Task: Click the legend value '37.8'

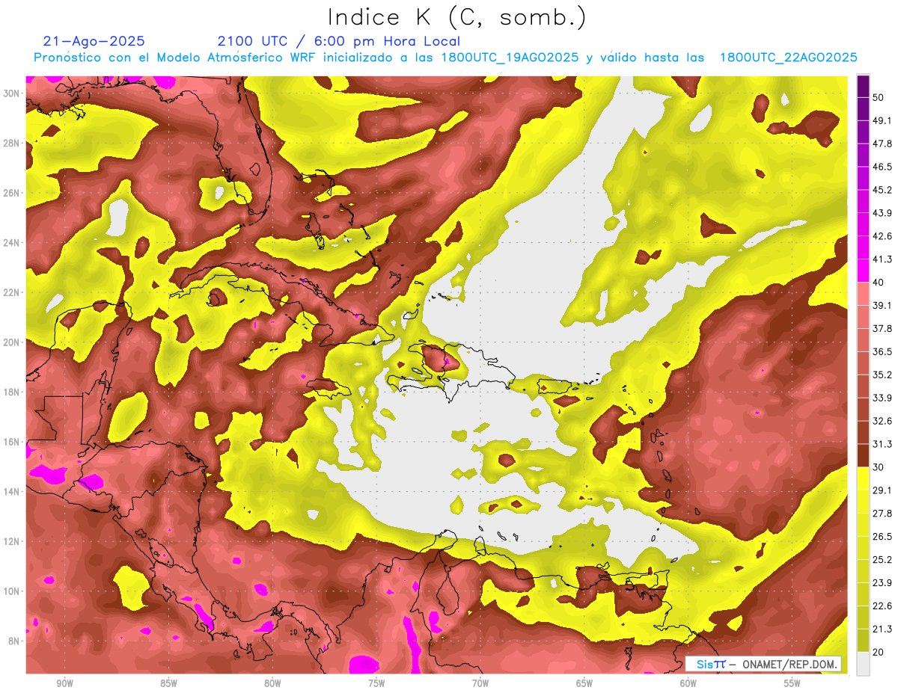Action: coord(882,329)
